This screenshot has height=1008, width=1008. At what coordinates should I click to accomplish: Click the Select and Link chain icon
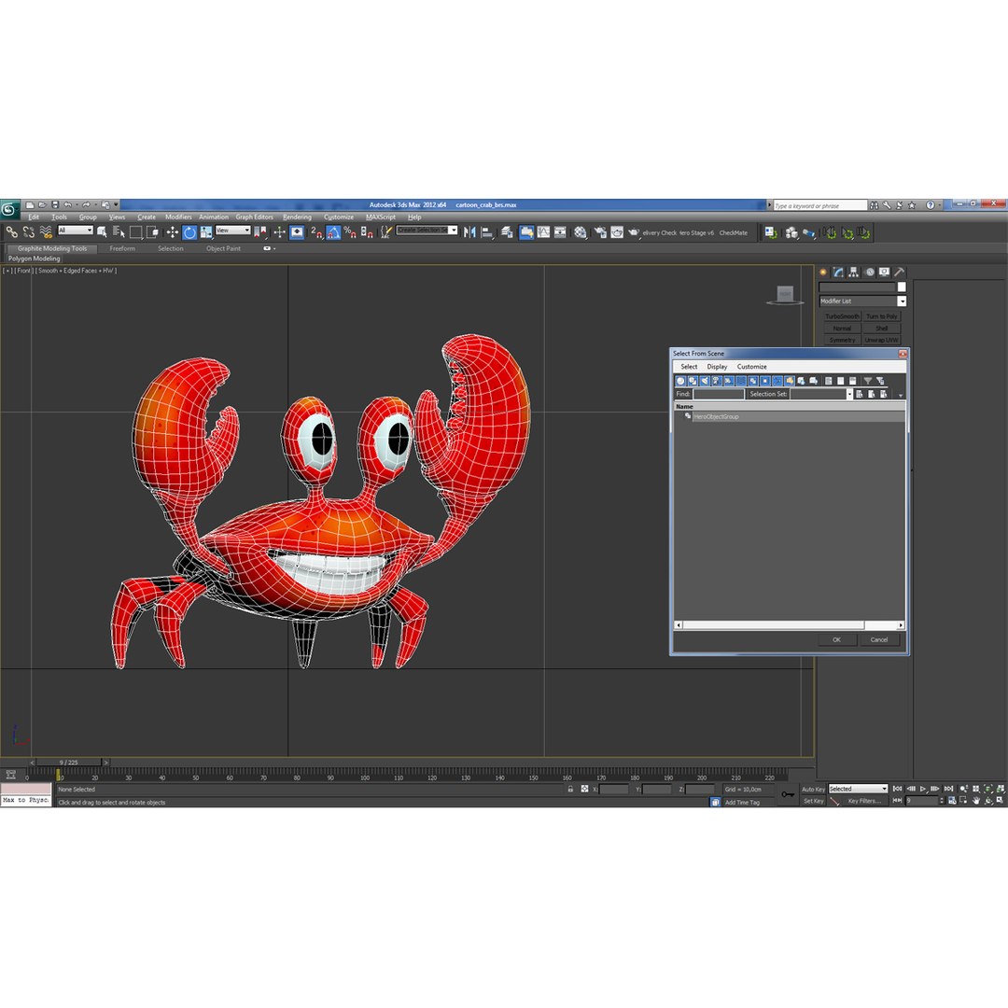click(11, 232)
